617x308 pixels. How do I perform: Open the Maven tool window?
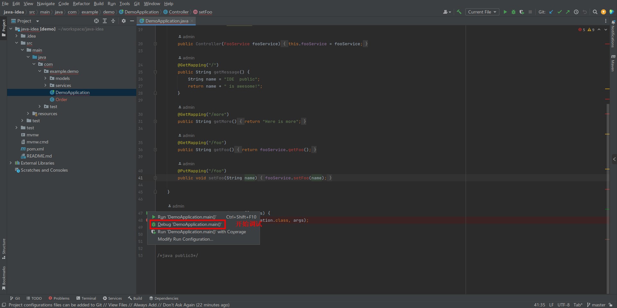[613, 63]
